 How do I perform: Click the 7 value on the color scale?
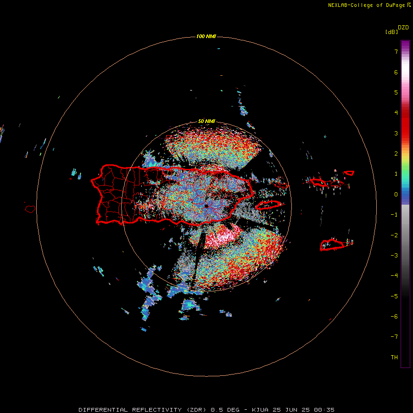[x=396, y=51]
